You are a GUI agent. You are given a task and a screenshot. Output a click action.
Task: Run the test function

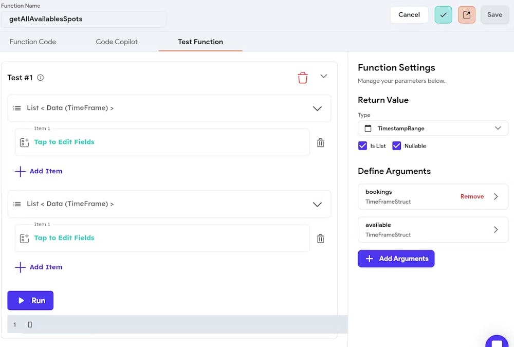30,301
